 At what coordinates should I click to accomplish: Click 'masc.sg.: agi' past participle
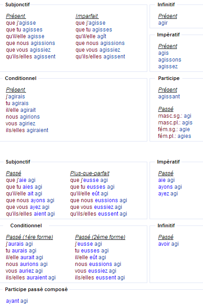coord(175,116)
